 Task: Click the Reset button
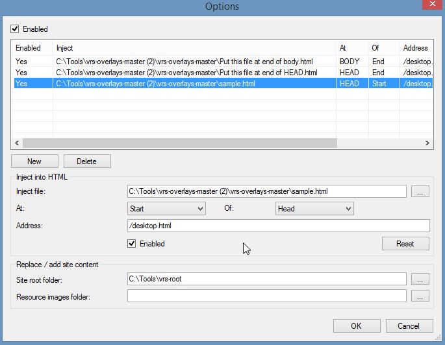(x=405, y=244)
